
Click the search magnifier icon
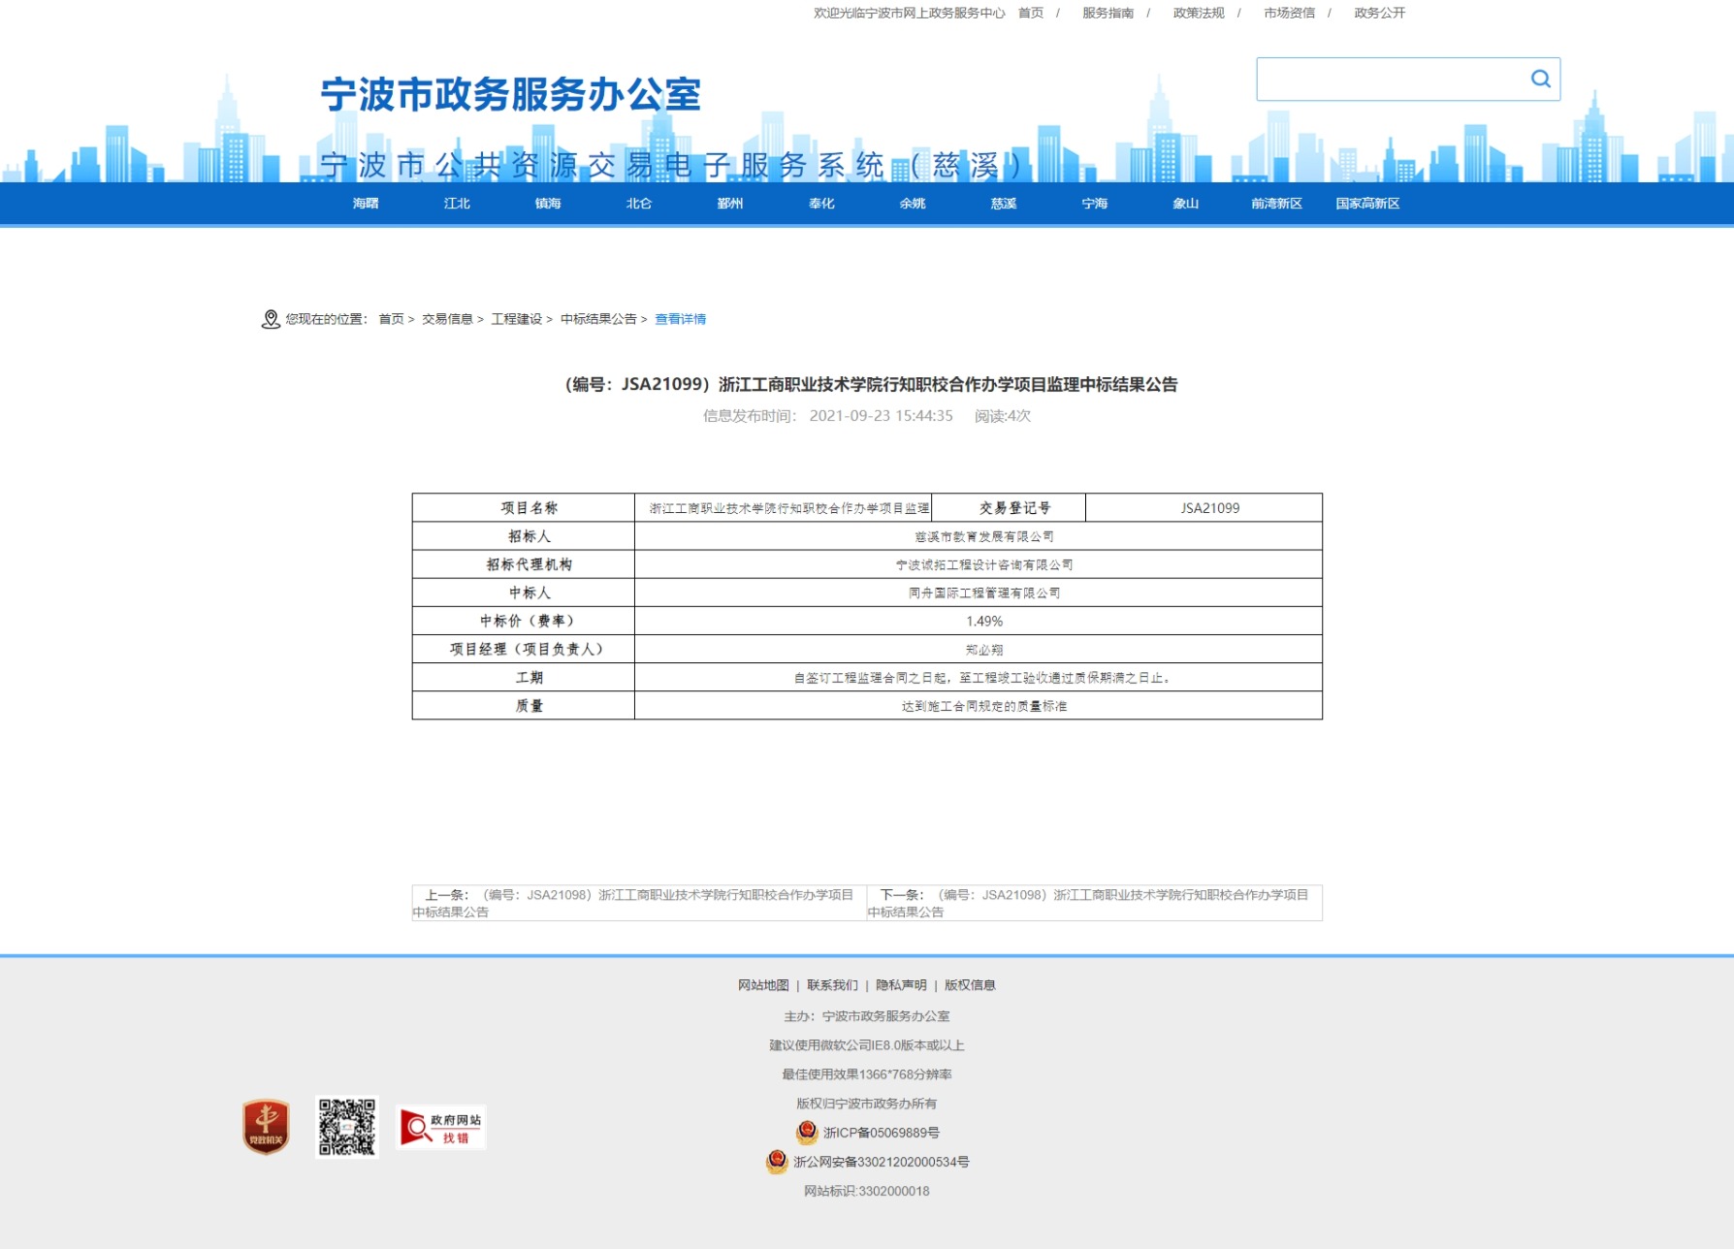pyautogui.click(x=1540, y=79)
